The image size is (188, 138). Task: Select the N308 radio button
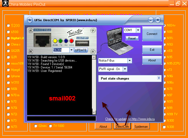[164, 127]
